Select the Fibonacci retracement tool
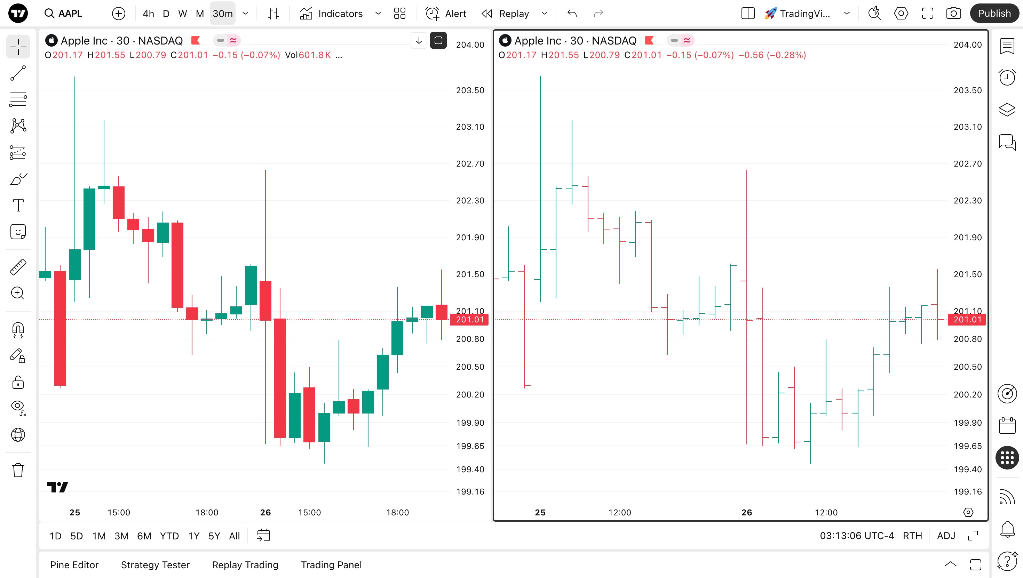The width and height of the screenshot is (1023, 578). 18,99
